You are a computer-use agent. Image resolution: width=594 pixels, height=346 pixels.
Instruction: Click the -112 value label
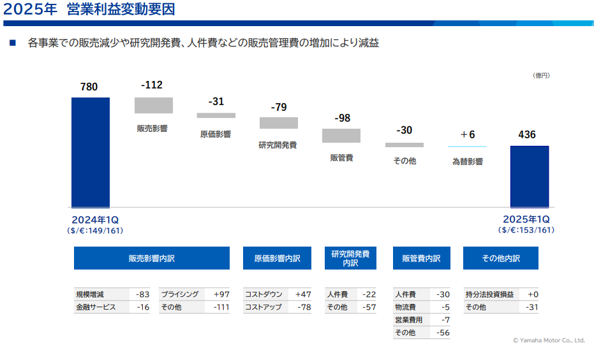[152, 85]
